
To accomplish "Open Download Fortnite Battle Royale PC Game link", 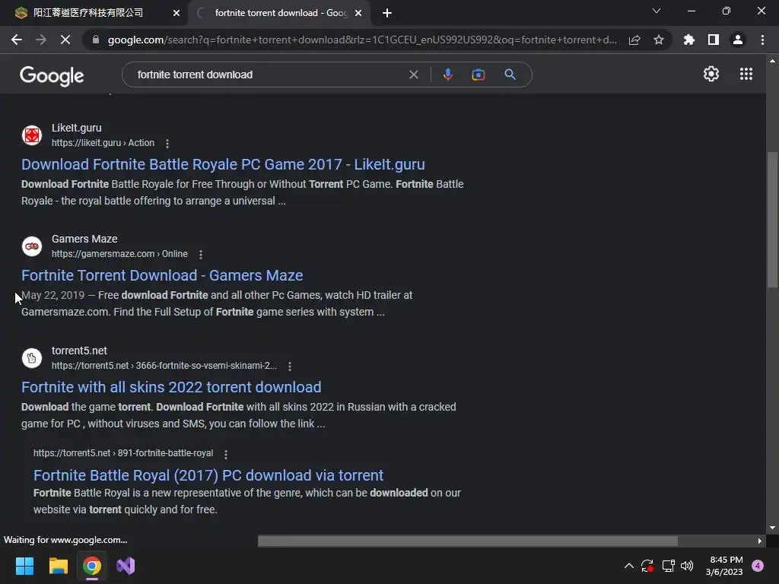I will 223,164.
